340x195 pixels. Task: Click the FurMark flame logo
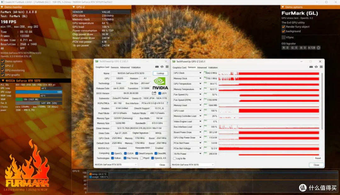[27, 164]
